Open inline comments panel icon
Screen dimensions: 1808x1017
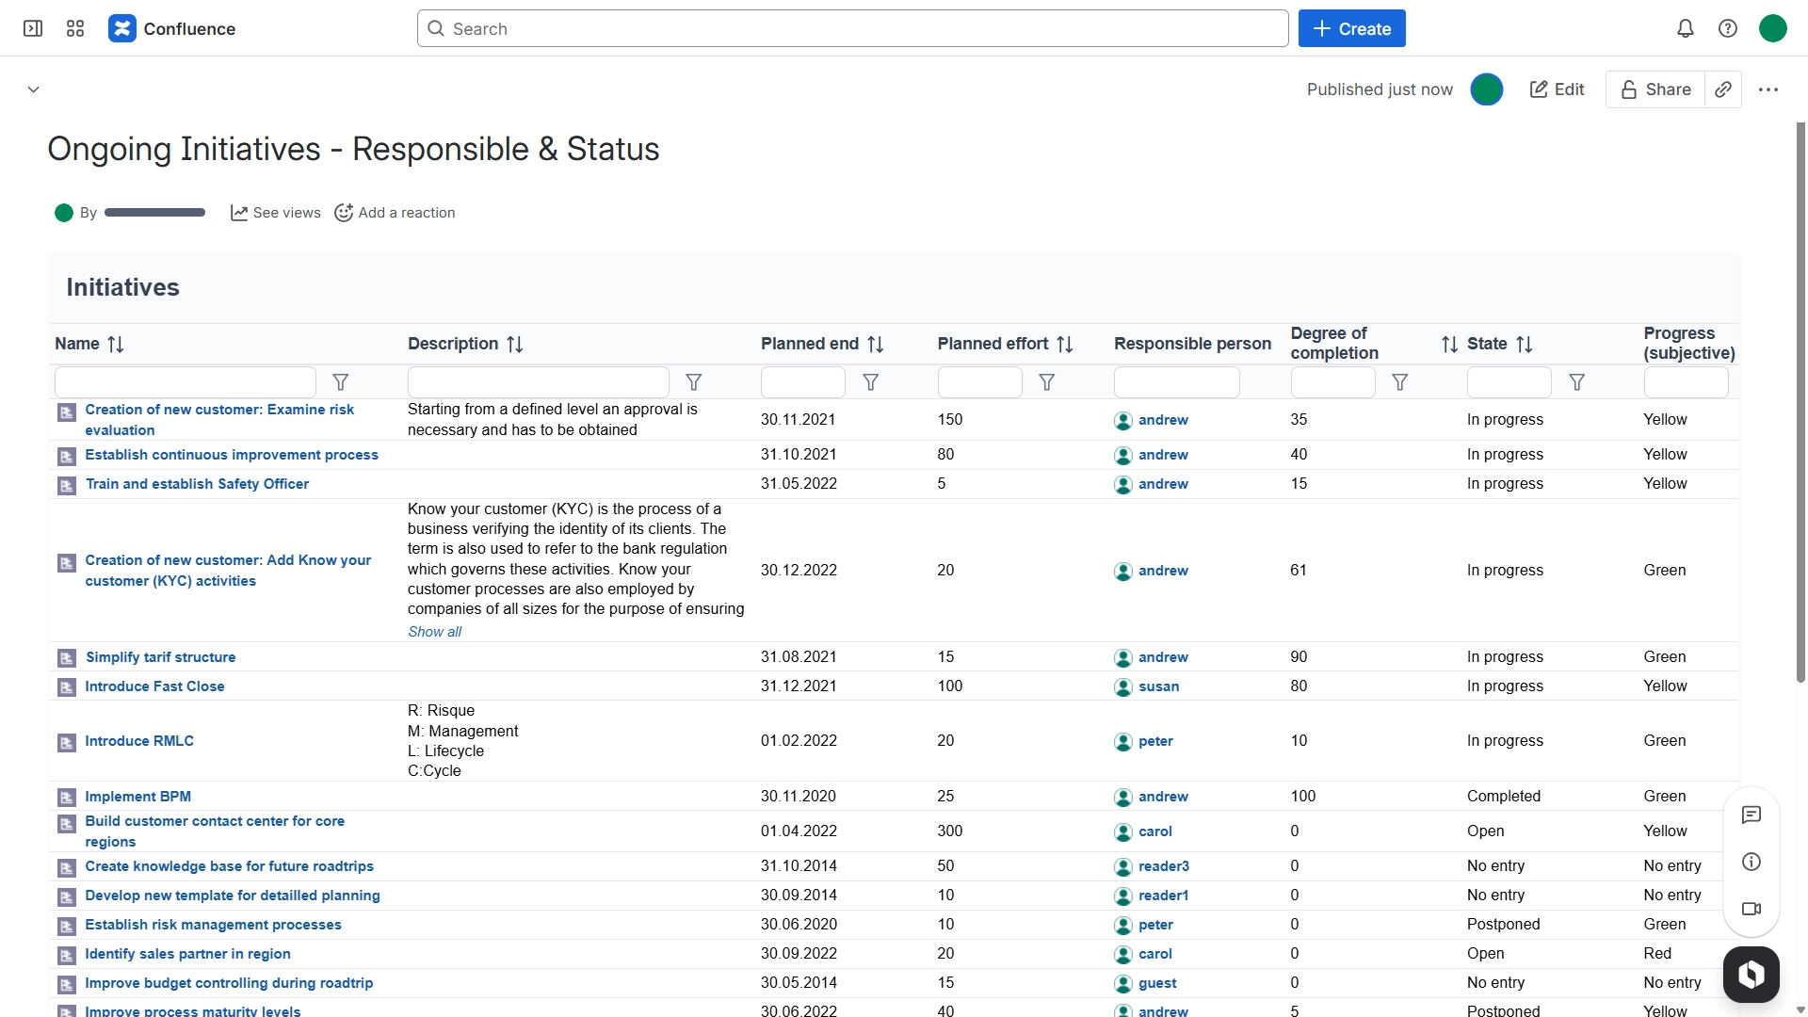pos(1751,815)
